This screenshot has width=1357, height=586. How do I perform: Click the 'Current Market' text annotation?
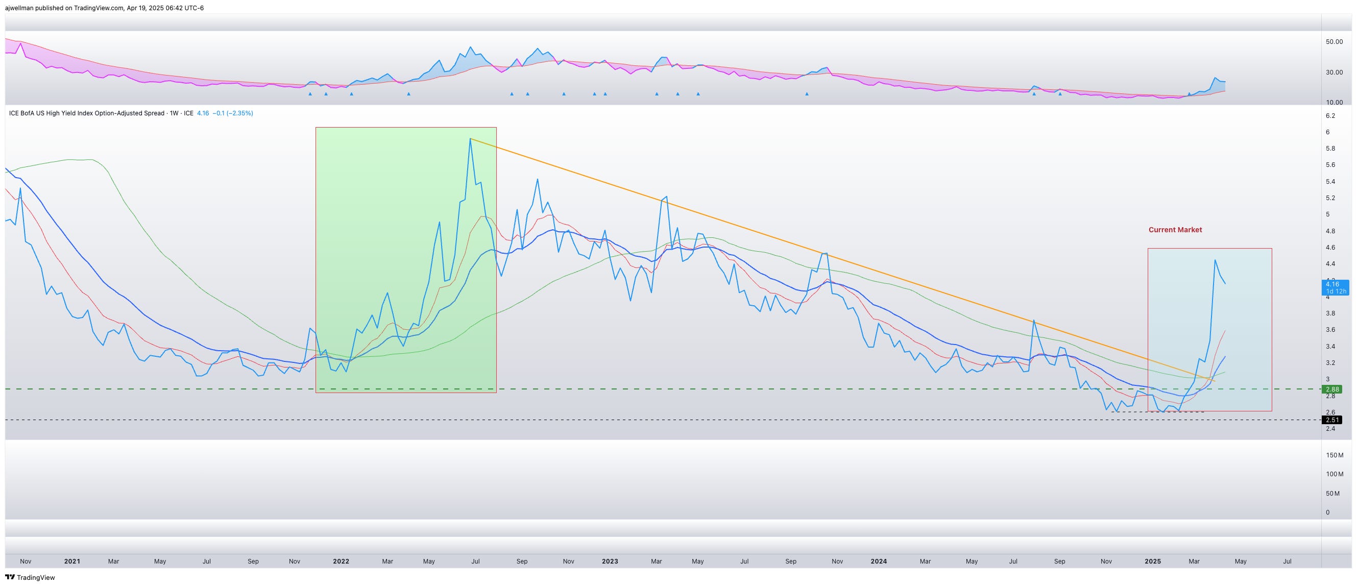pos(1175,230)
